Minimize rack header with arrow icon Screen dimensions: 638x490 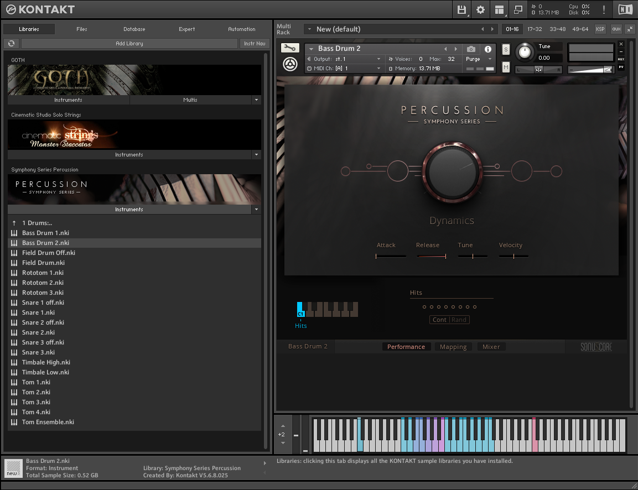coord(630,29)
